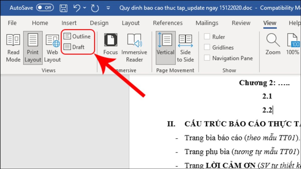Open the References tab

click(168, 23)
